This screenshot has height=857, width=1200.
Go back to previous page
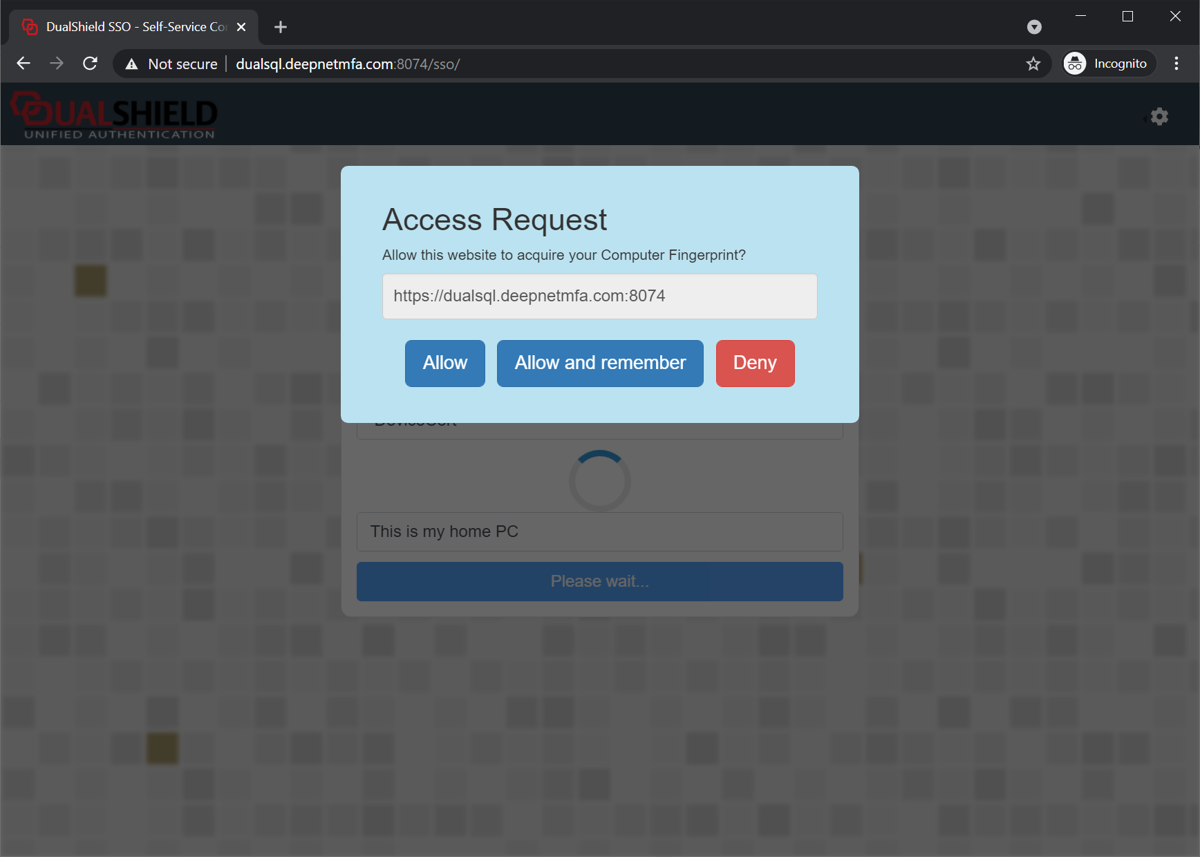pyautogui.click(x=24, y=64)
